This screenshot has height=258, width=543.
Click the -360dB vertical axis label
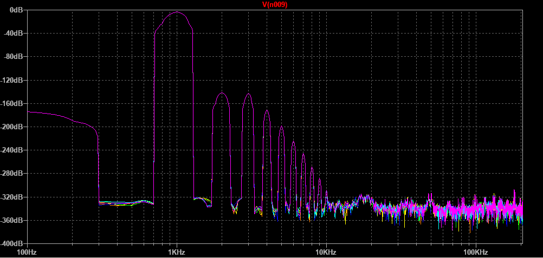point(12,220)
